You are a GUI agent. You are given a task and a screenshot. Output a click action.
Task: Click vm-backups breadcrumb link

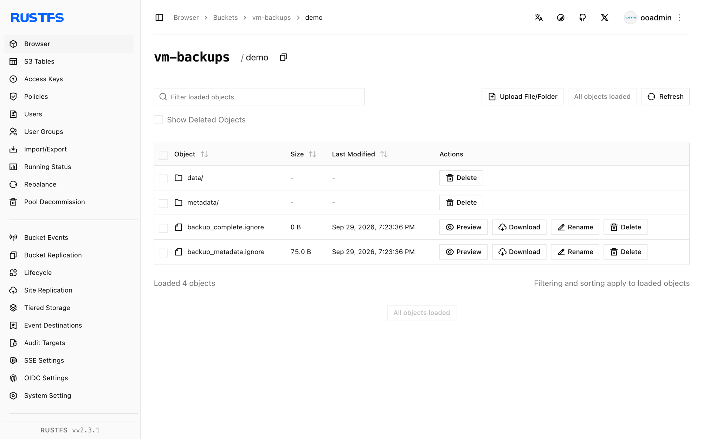[x=271, y=18]
